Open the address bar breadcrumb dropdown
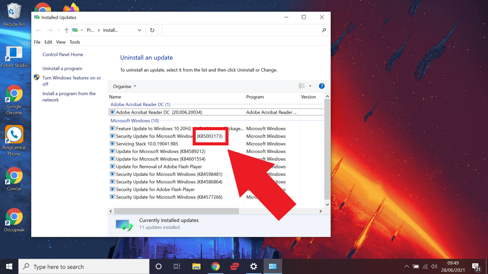 [139, 30]
